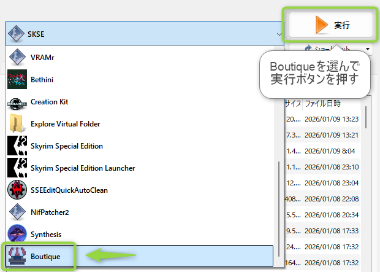Click the NifPatcher2 diamond icon
The width and height of the screenshot is (380, 272).
15,212
